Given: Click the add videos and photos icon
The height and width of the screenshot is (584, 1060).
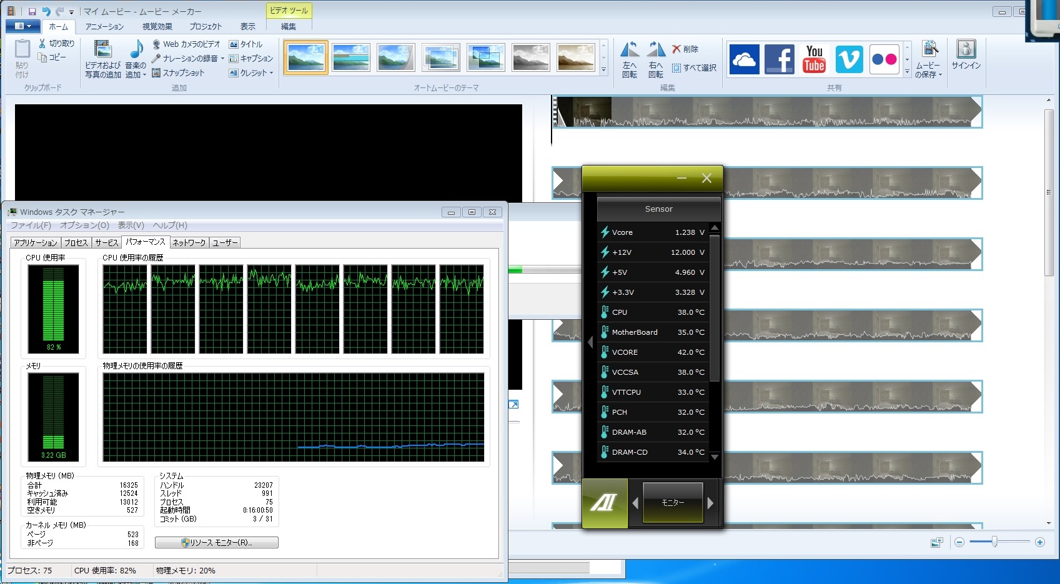Looking at the screenshot, I should point(102,50).
